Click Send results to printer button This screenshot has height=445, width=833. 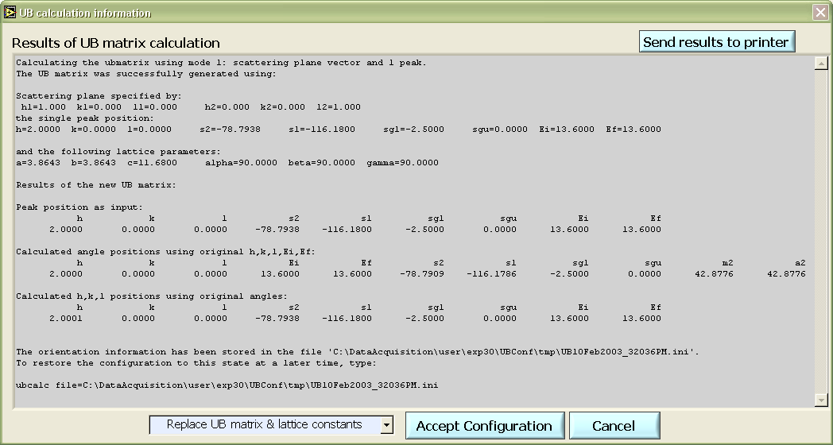716,42
